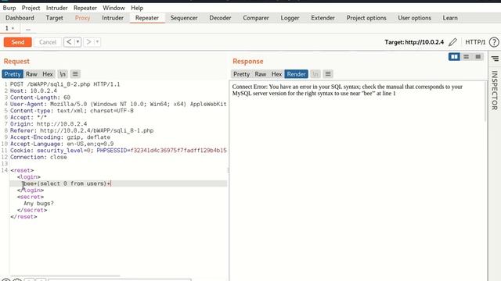Click the POST /bWAPP/sqli_8-2.php request line
Image resolution: width=501 pixels, height=281 pixels.
[x=65, y=84]
